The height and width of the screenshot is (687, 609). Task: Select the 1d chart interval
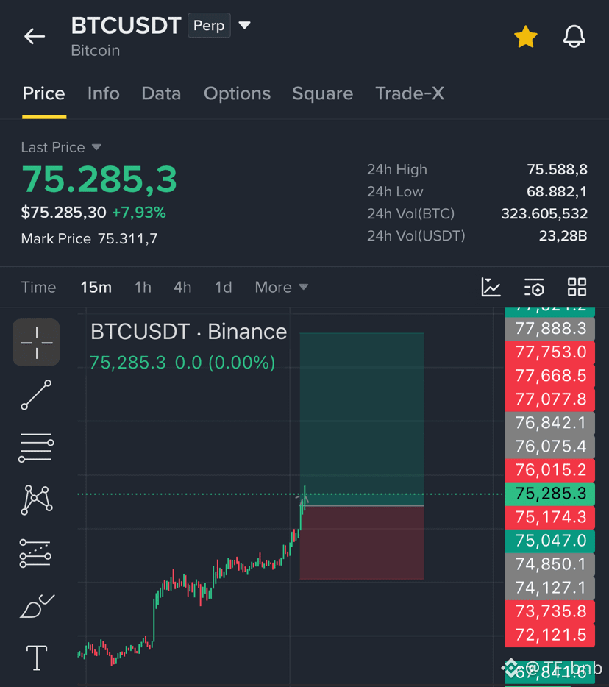click(x=223, y=288)
